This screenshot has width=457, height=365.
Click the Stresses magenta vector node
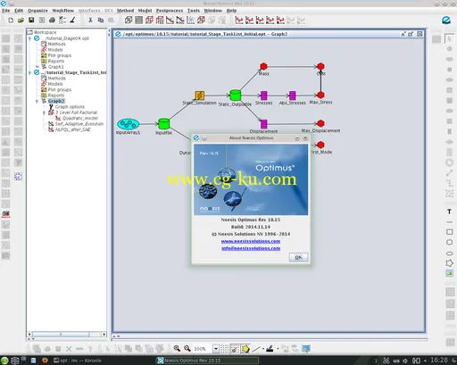pyautogui.click(x=263, y=95)
